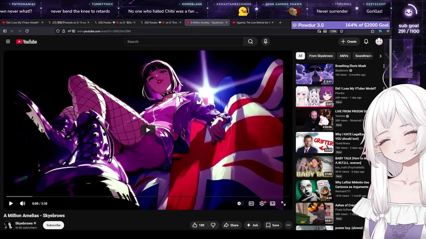Click the 'A Million Amelias - Skyebrows' video title
Screen dimensions: 426x239
[x=34, y=215]
